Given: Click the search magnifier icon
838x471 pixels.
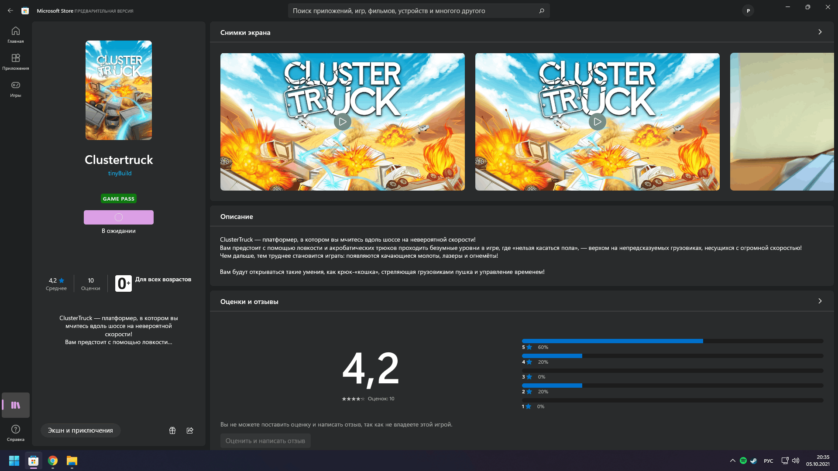Looking at the screenshot, I should click(x=542, y=11).
